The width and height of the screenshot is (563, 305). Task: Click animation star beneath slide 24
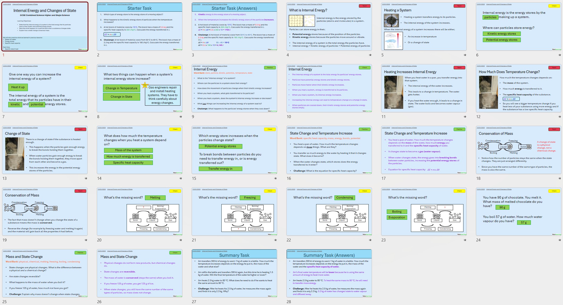[x=560, y=240]
